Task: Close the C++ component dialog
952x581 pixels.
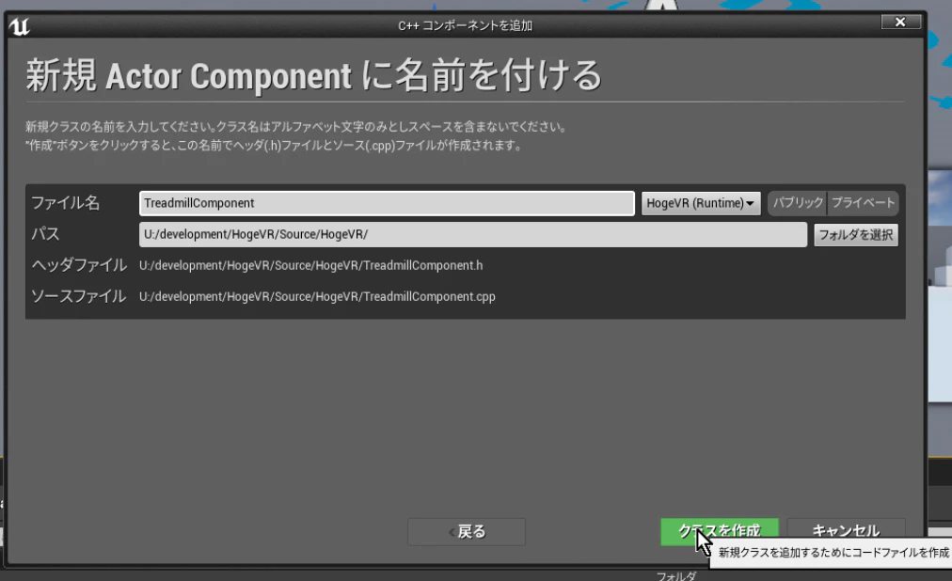Action: 900,22
